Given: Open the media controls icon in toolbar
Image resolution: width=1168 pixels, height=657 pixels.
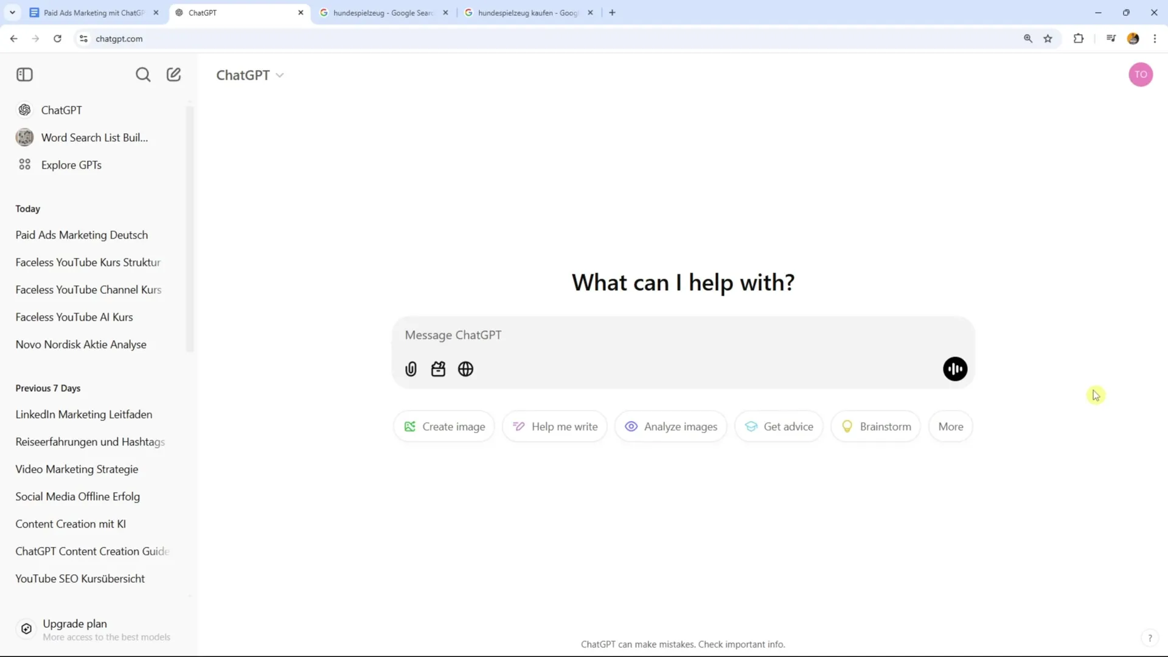Looking at the screenshot, I should pos(1111,38).
